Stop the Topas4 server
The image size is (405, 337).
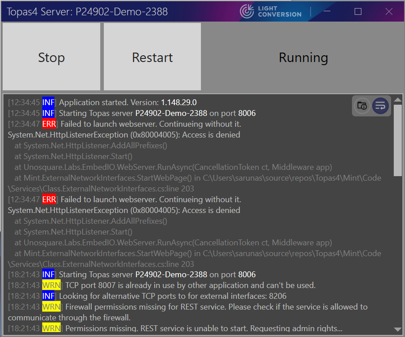[51, 57]
